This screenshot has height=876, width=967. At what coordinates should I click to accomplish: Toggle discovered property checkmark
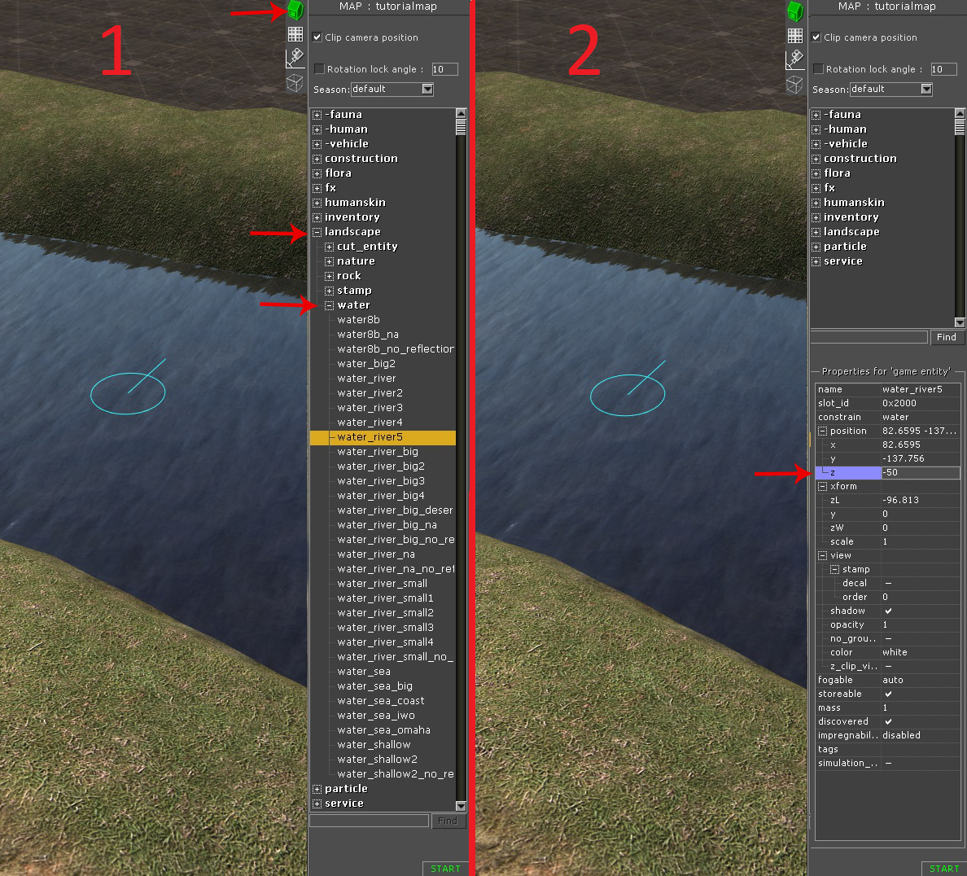pyautogui.click(x=889, y=722)
